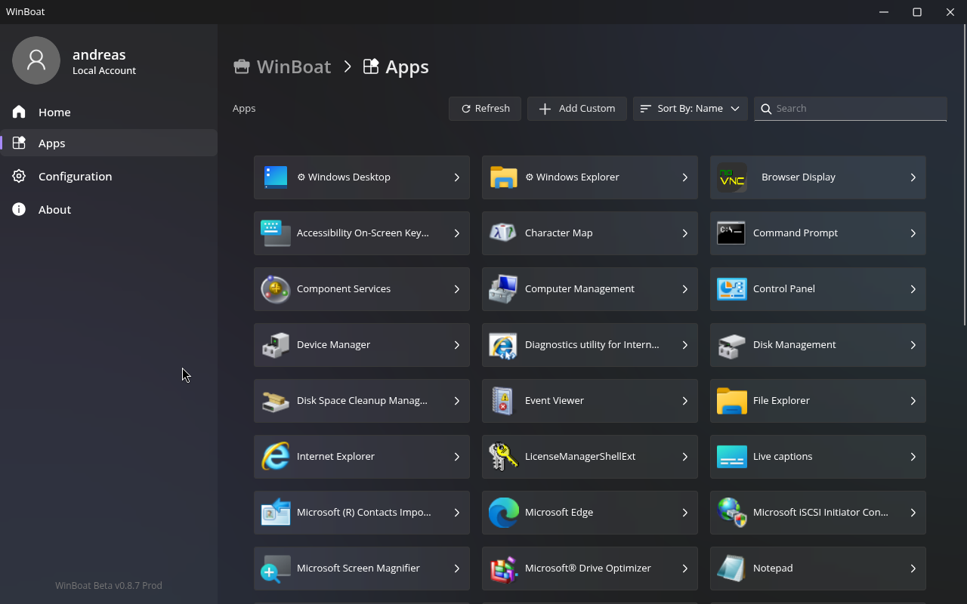The width and height of the screenshot is (967, 604).
Task: Open the Notepad app icon
Action: pyautogui.click(x=731, y=569)
